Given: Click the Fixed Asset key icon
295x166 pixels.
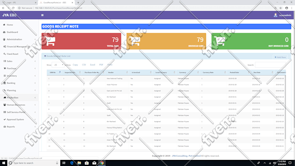Looking at the screenshot, I should click(x=4, y=54).
